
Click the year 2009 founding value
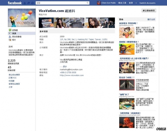coord(62,37)
